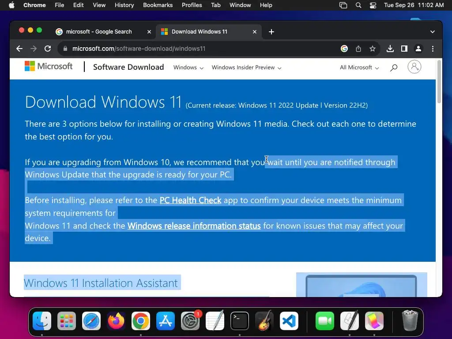Open Grapher from the Dock
Viewport: 452px width, 339px height.
tap(374, 321)
